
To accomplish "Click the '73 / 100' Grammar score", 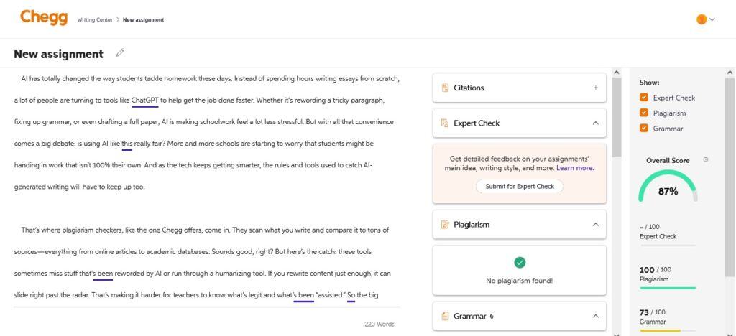I will [653, 312].
